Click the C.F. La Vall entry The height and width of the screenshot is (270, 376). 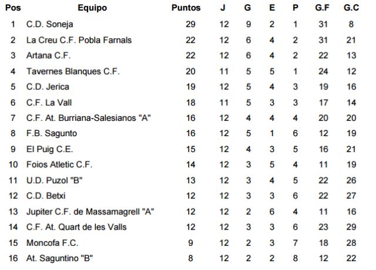[50, 102]
